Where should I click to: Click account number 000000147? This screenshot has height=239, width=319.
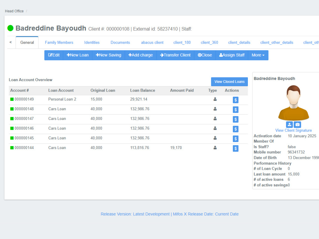coord(24,119)
